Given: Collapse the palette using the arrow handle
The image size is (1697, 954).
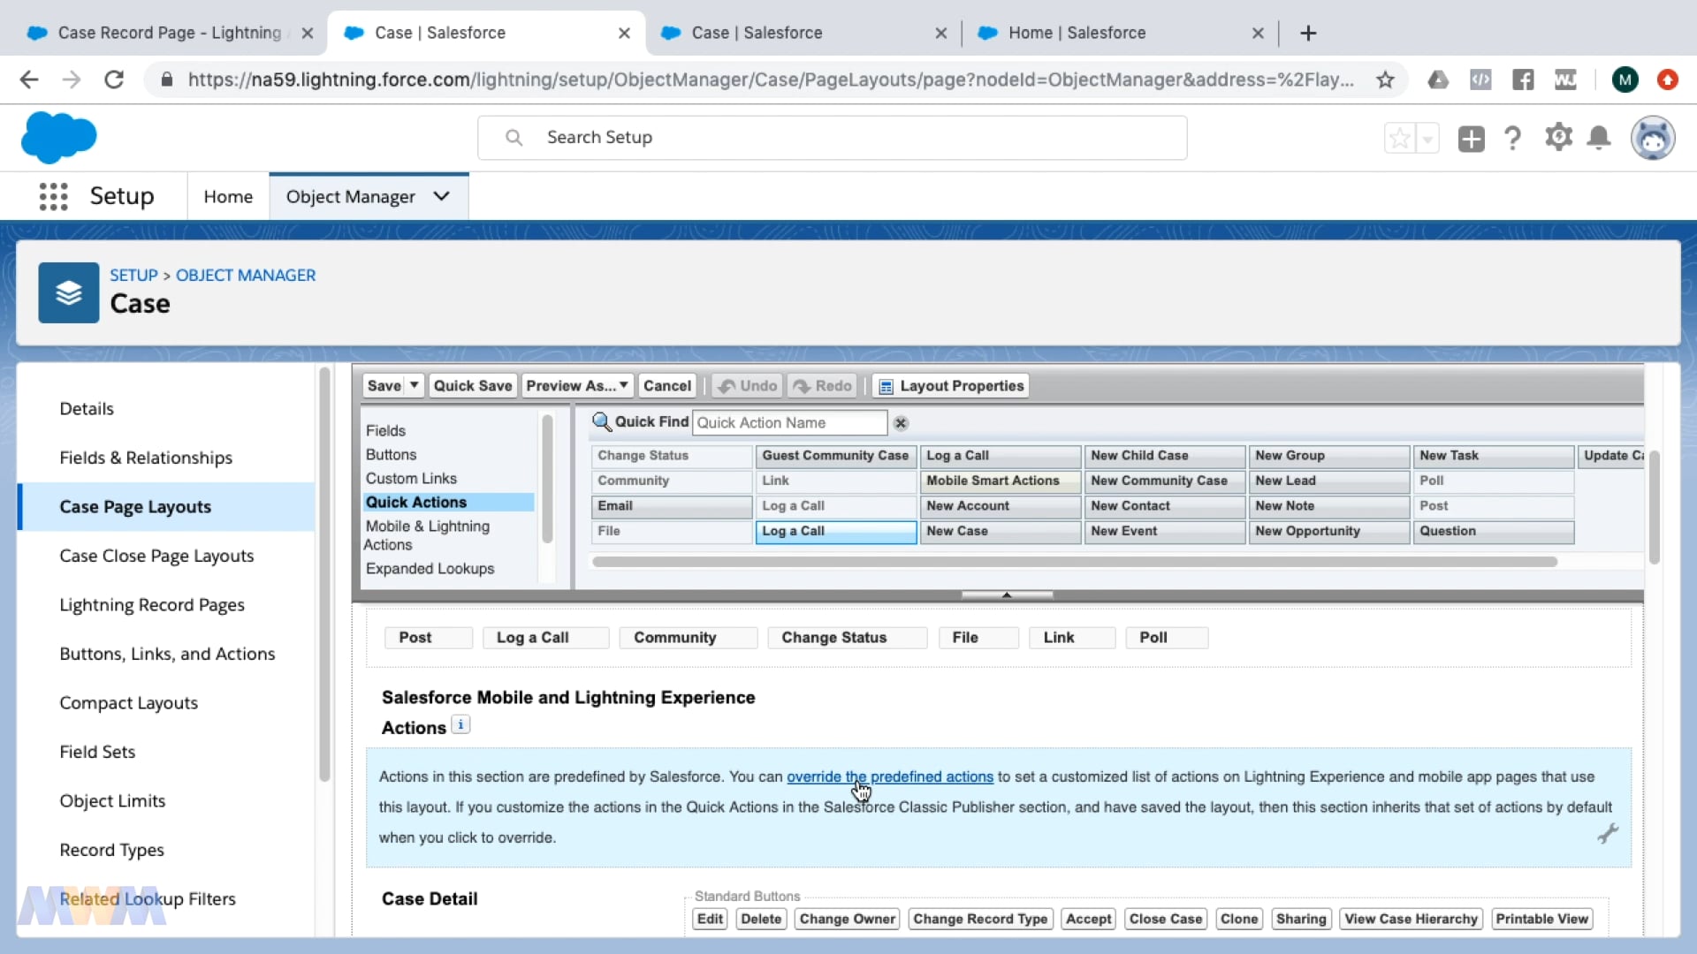Looking at the screenshot, I should [x=1006, y=594].
